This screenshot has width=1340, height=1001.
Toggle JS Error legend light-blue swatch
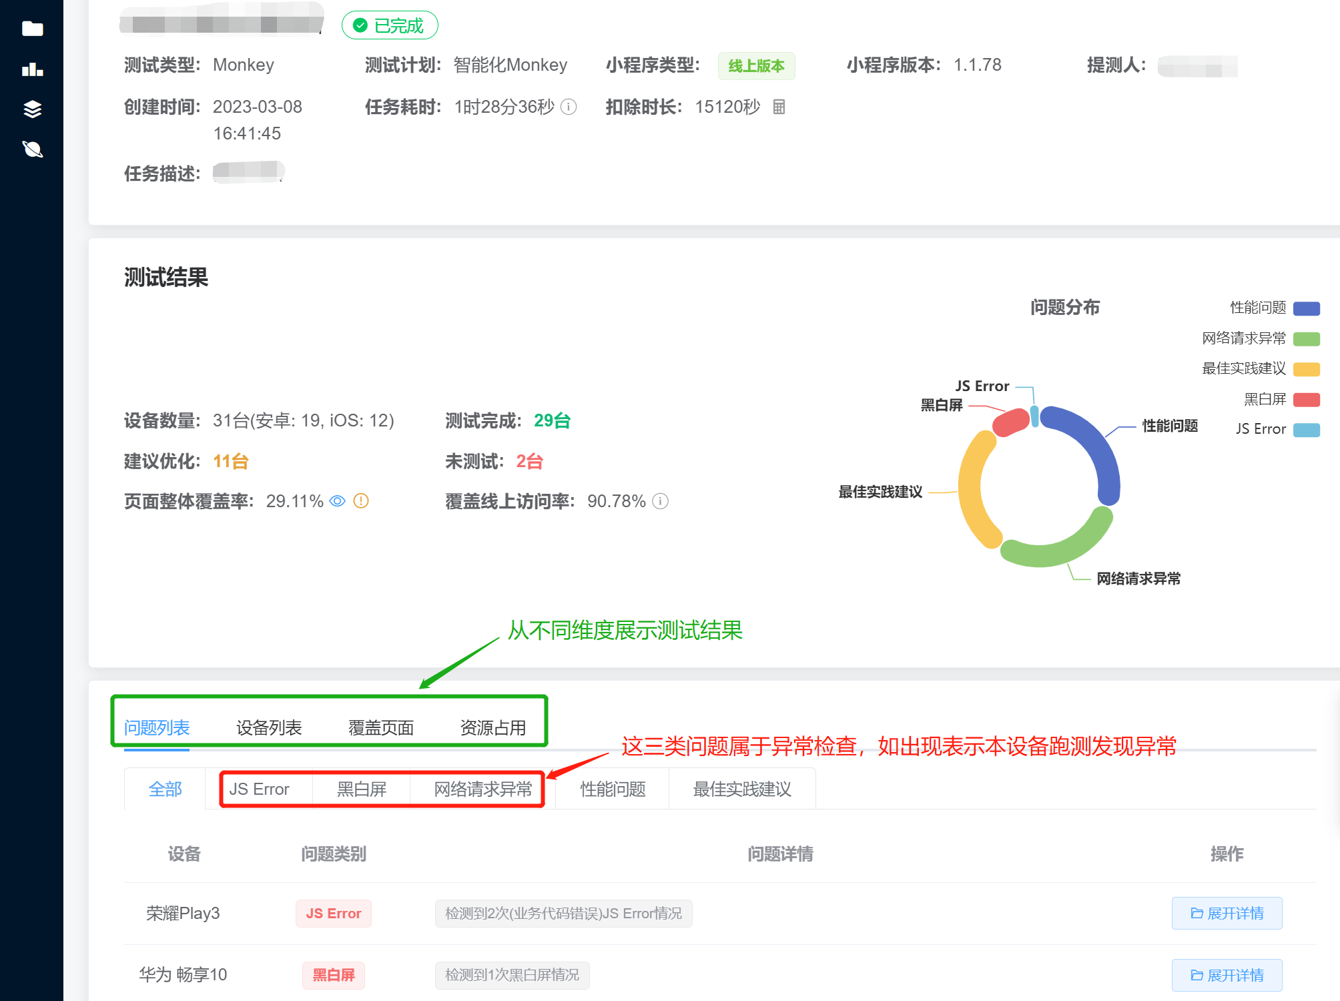point(1307,430)
